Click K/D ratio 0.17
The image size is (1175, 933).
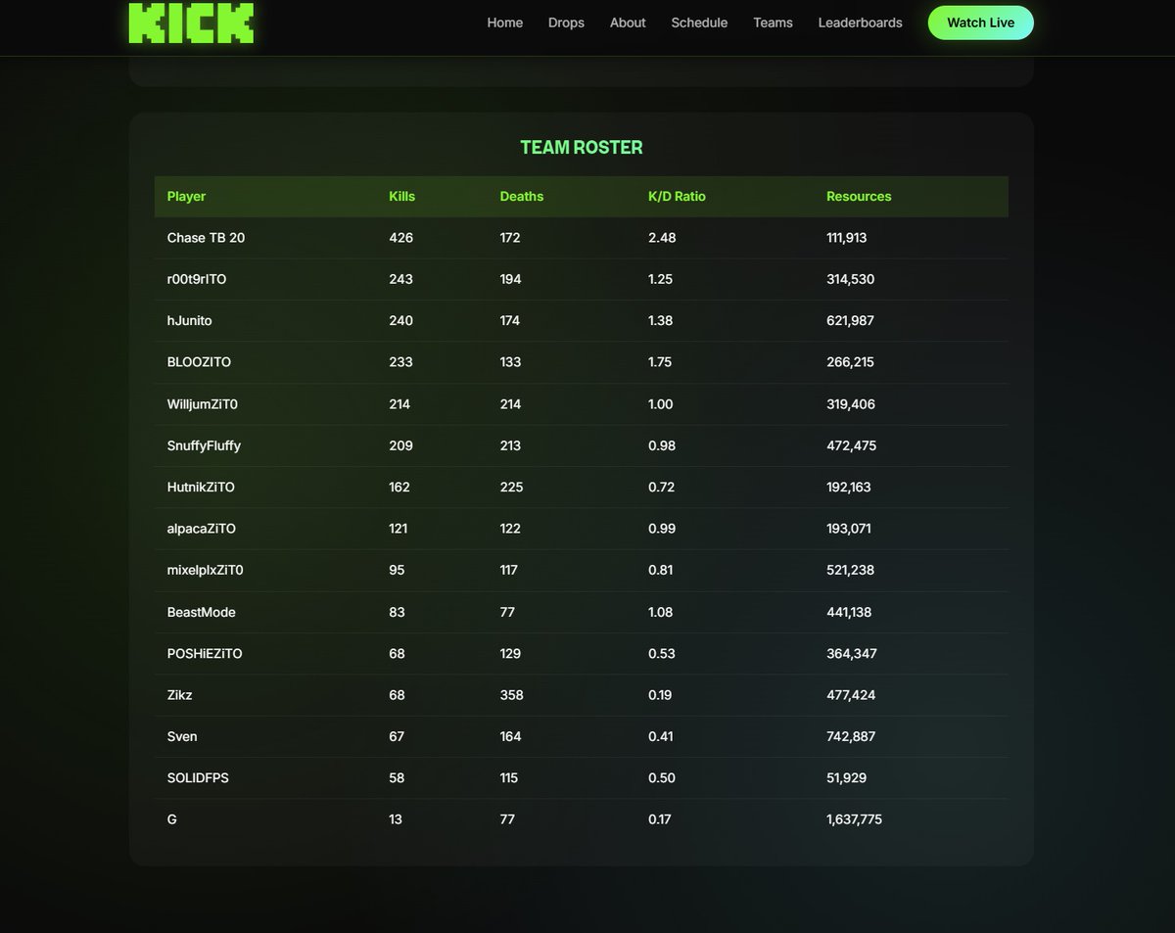pos(660,819)
